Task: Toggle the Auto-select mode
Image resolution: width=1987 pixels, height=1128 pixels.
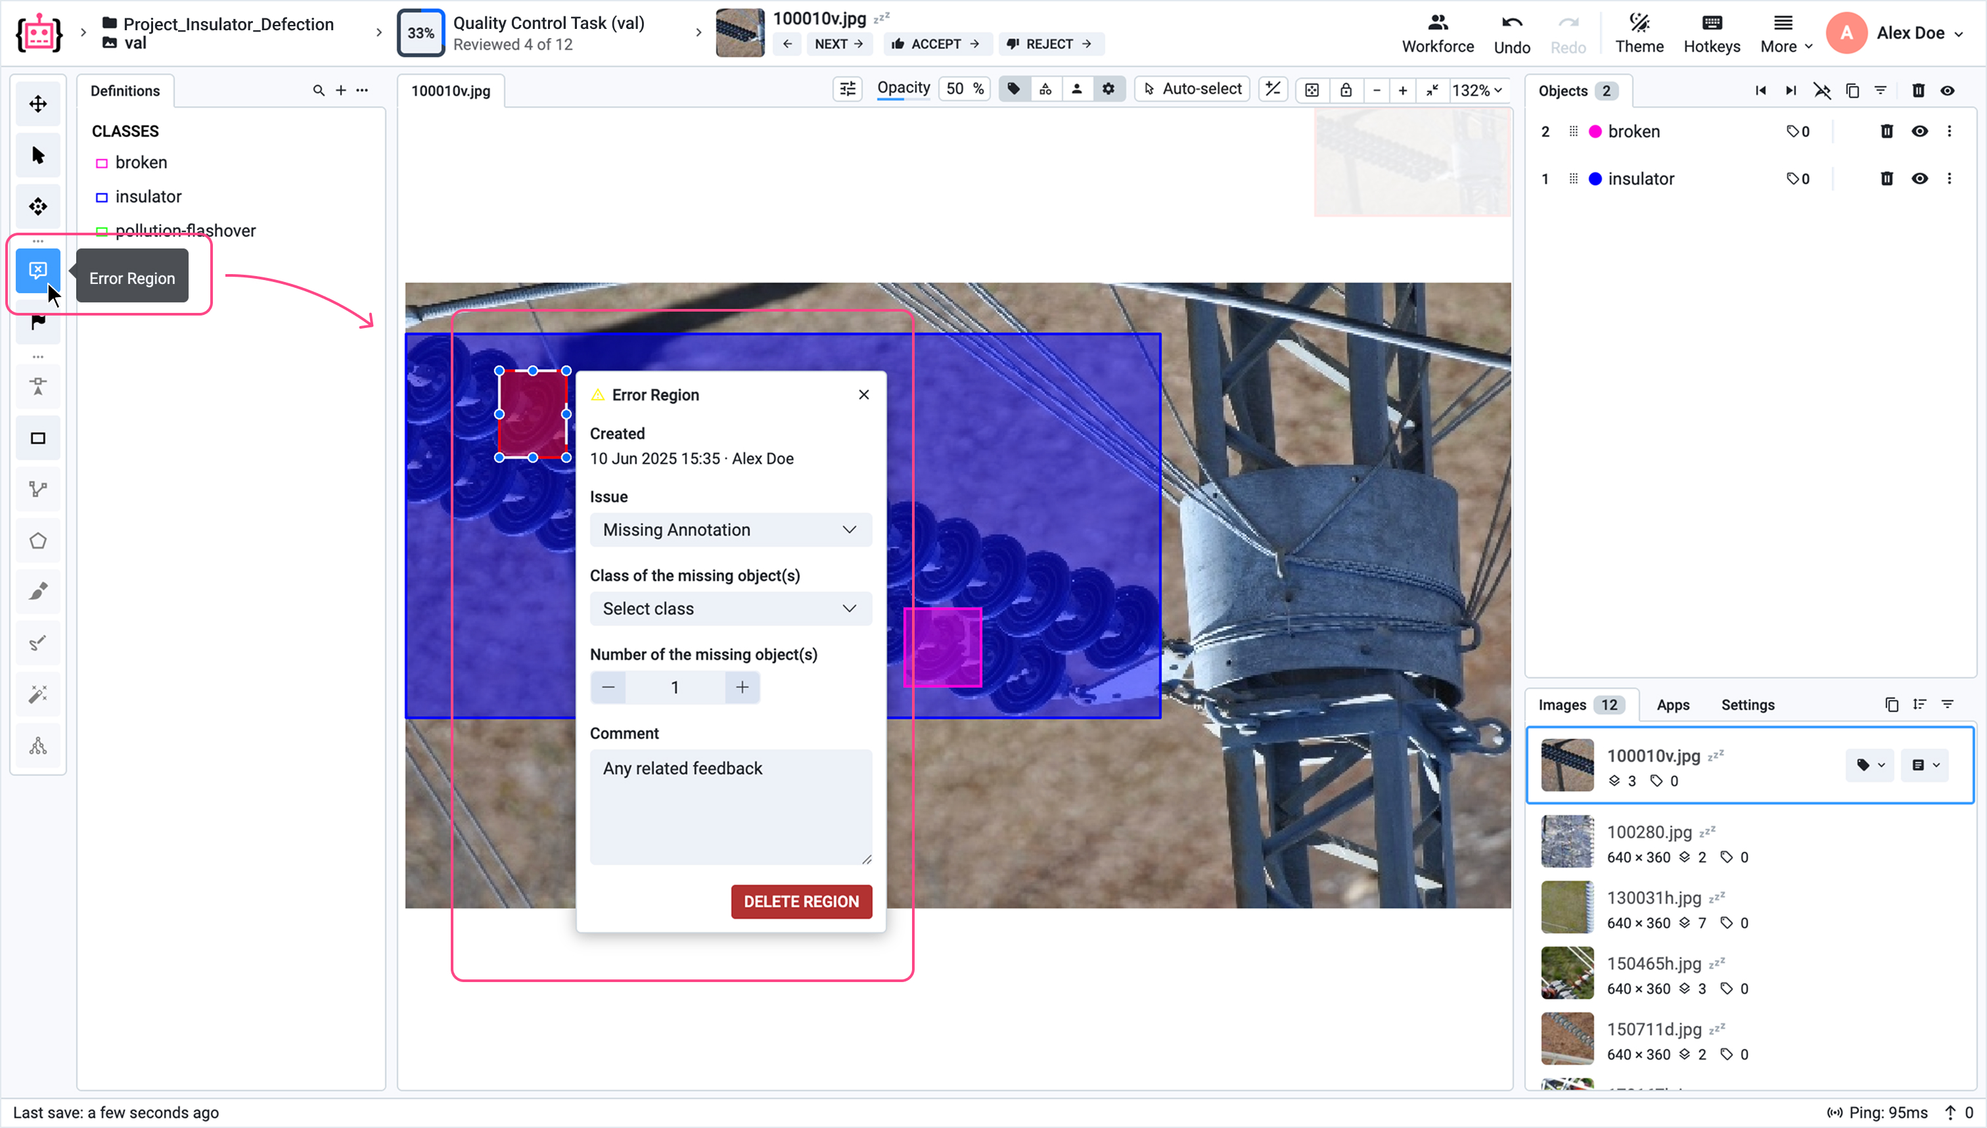Action: pyautogui.click(x=1192, y=89)
